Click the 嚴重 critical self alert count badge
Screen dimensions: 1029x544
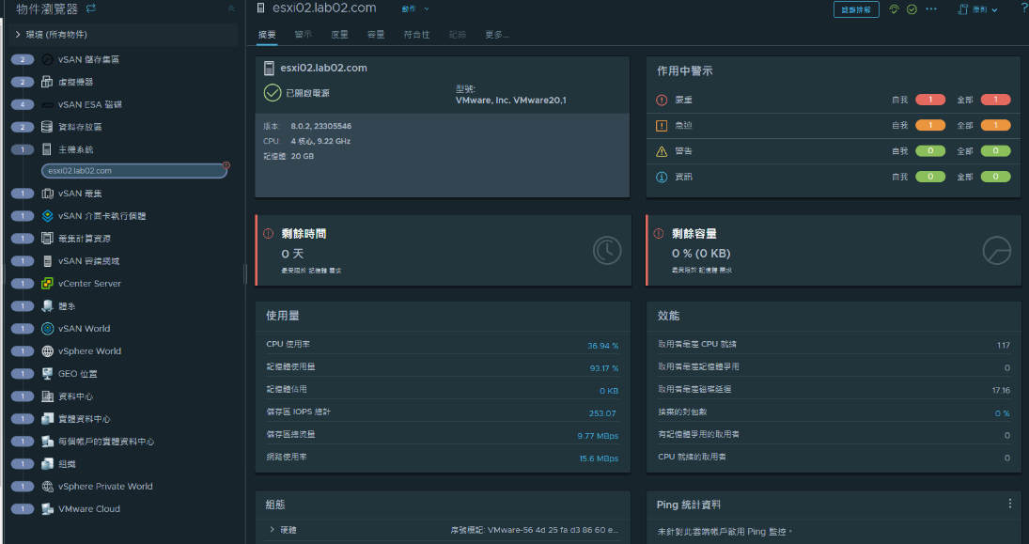coord(930,100)
